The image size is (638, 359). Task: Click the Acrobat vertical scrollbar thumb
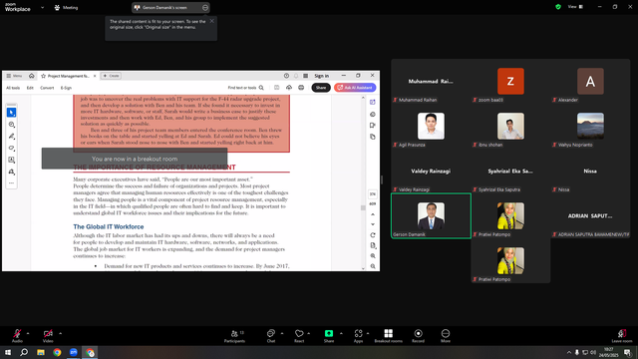click(363, 207)
